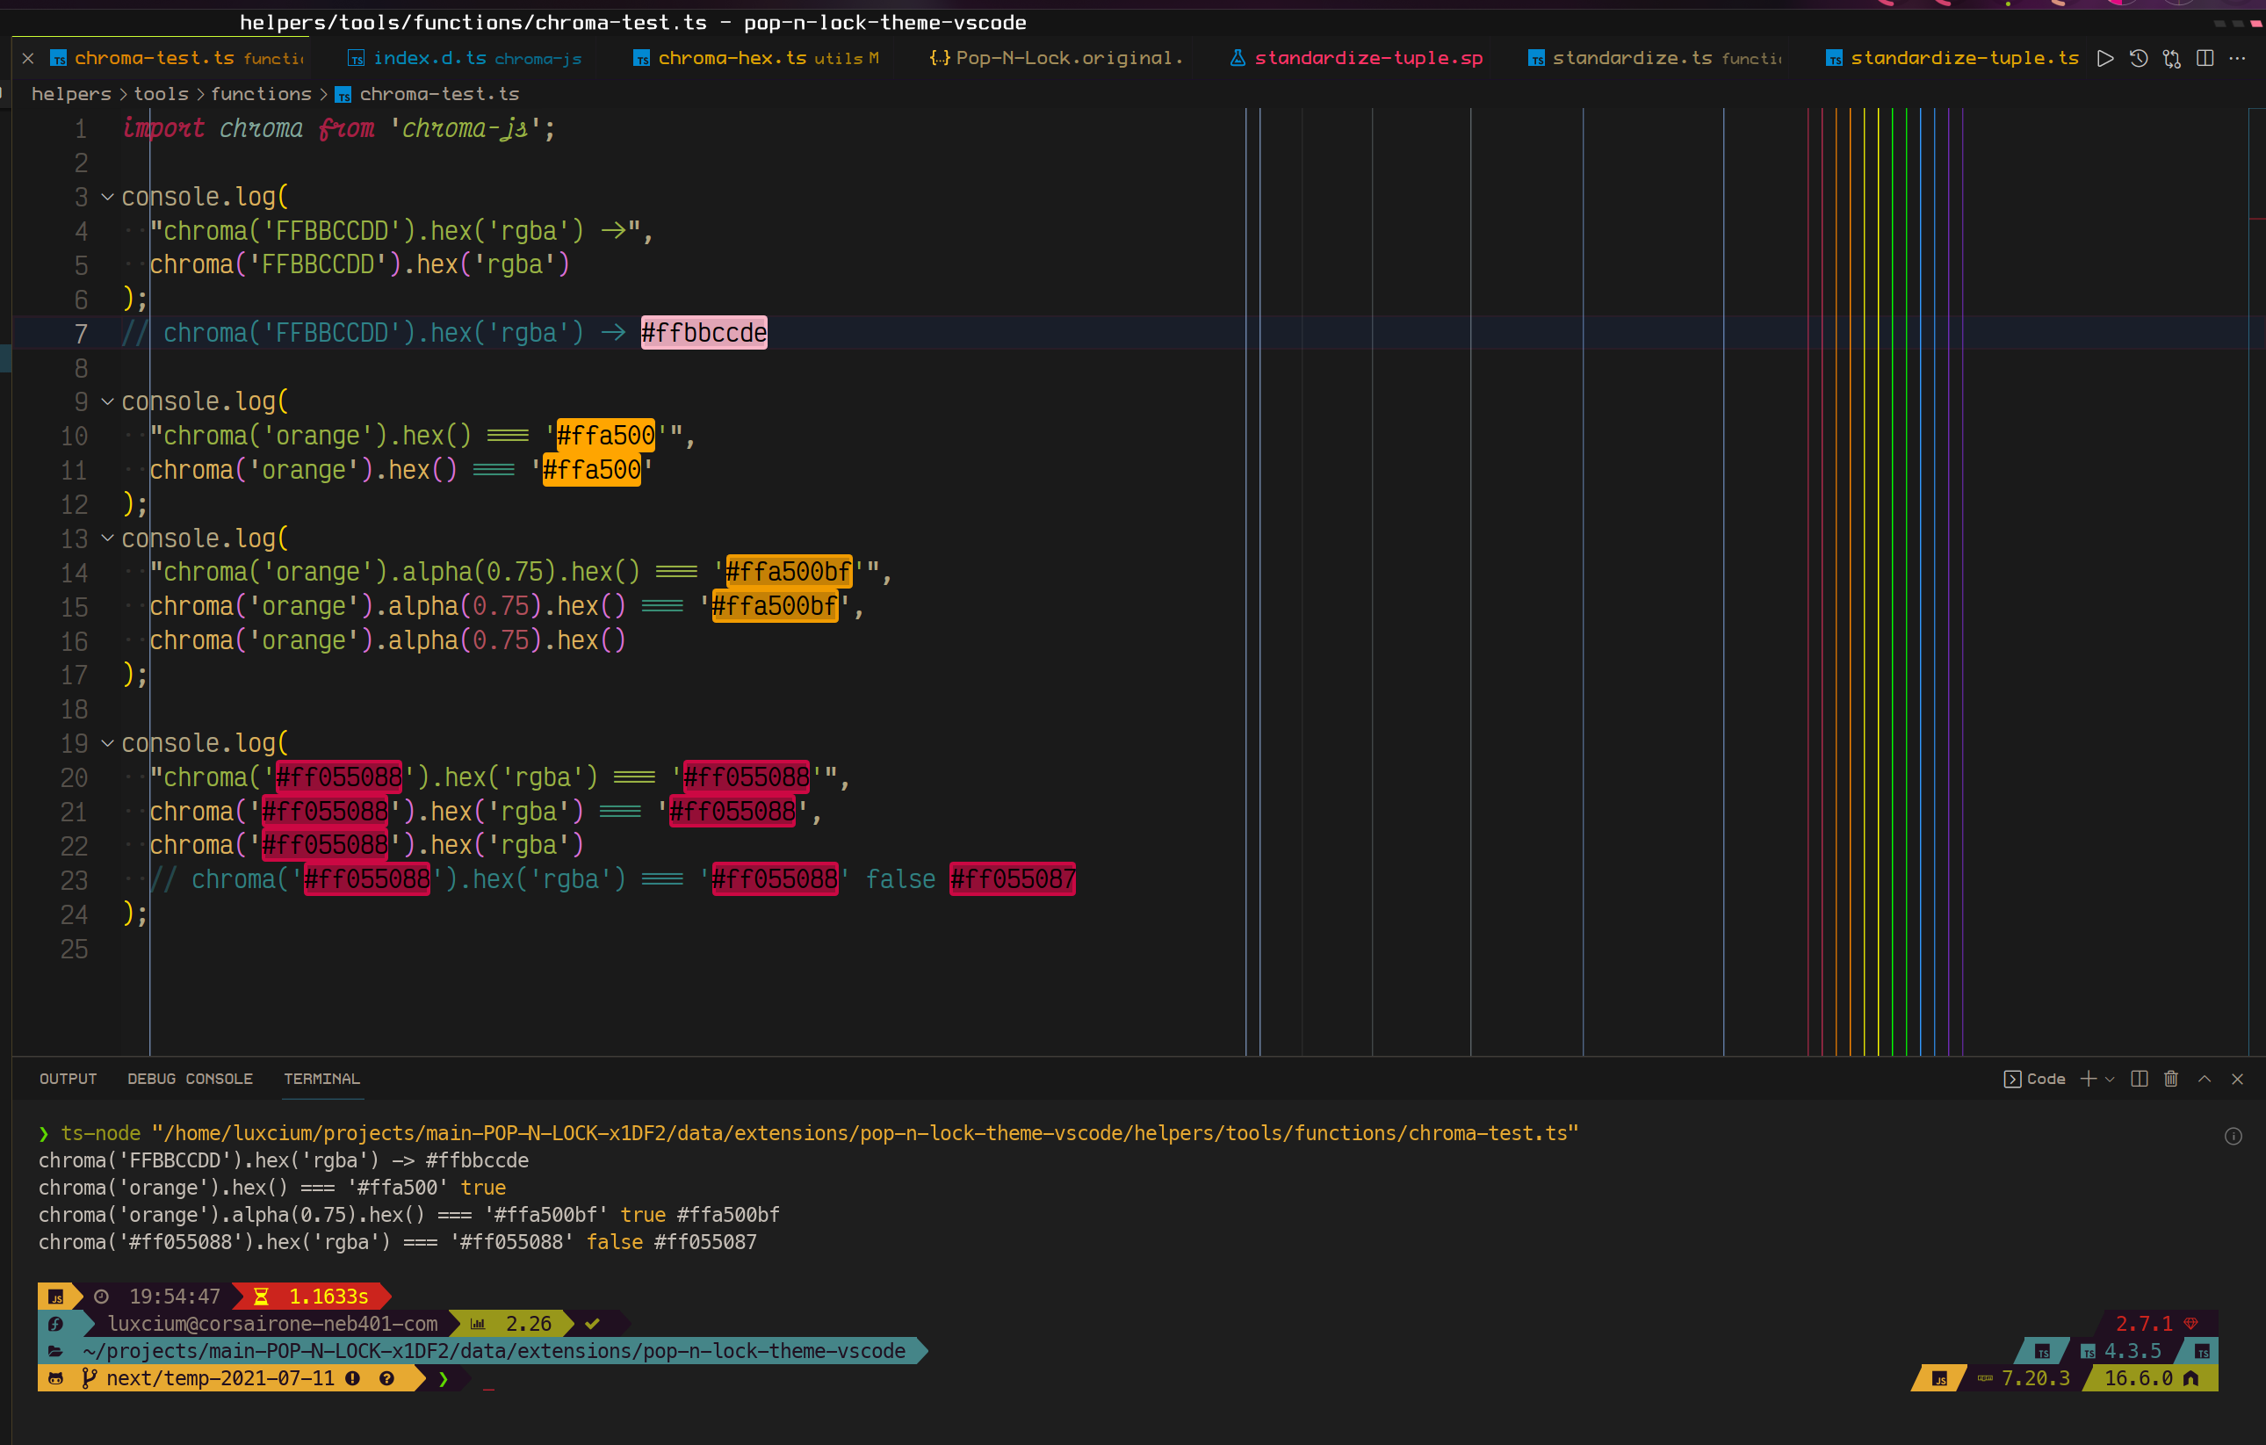Screen dimensions: 2266x1445
Task: Click the #ffa500 color highlight on line 10
Action: pyautogui.click(x=603, y=435)
